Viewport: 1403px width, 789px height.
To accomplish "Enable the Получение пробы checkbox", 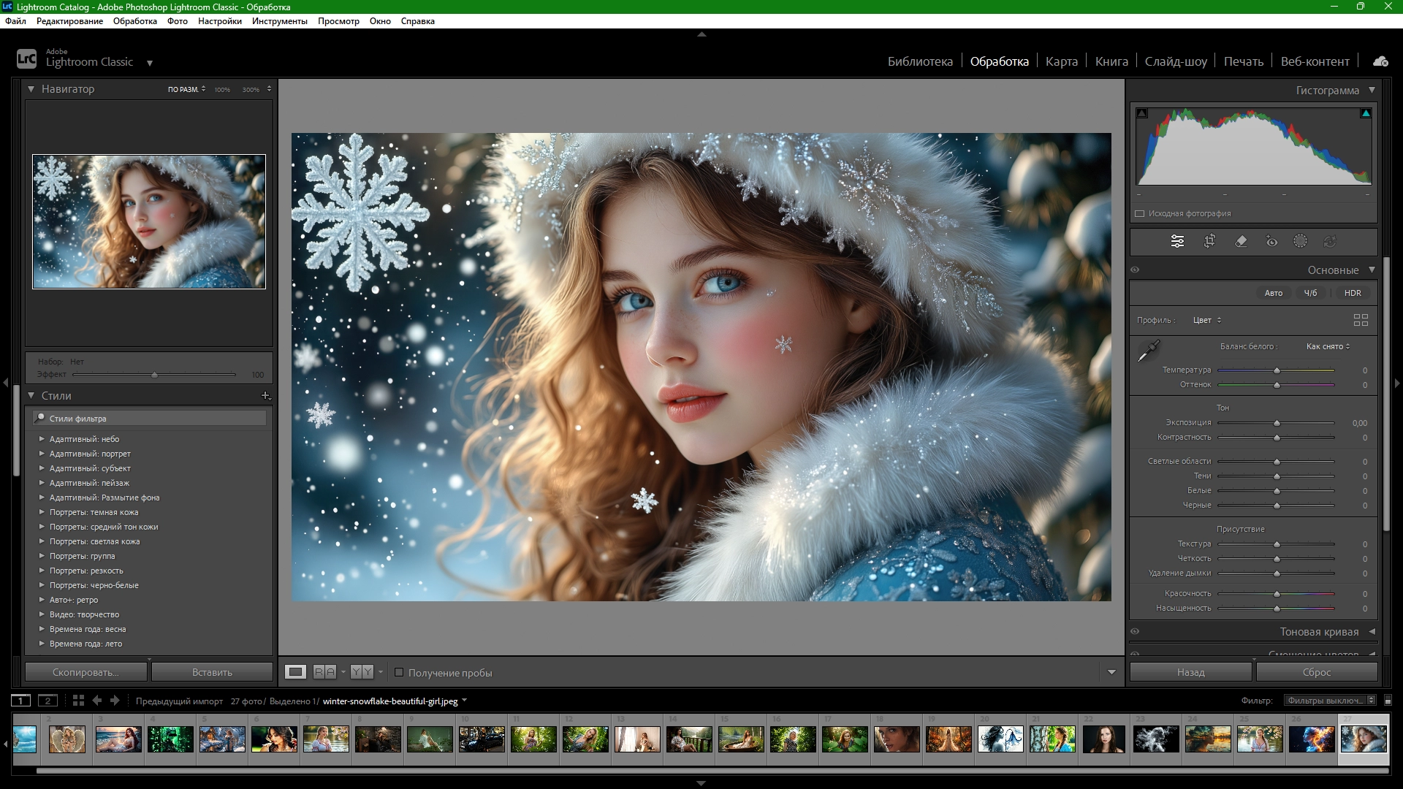I will (x=399, y=672).
